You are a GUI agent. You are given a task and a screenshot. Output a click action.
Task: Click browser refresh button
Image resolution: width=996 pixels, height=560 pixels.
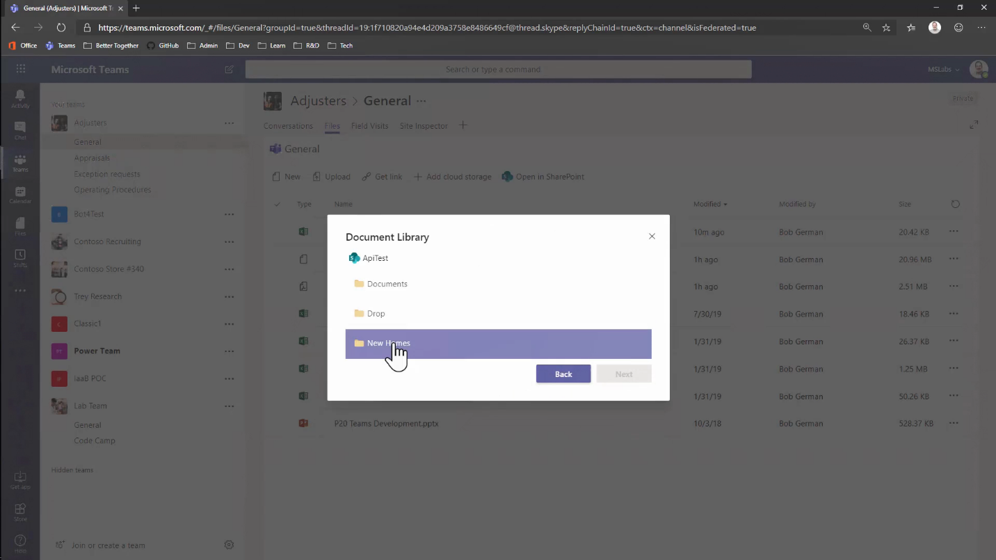(x=61, y=28)
